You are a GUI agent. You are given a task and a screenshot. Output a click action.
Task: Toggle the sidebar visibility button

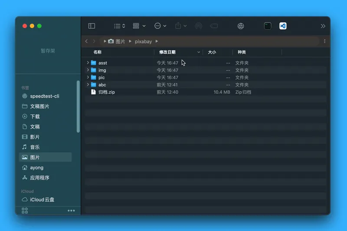[92, 26]
